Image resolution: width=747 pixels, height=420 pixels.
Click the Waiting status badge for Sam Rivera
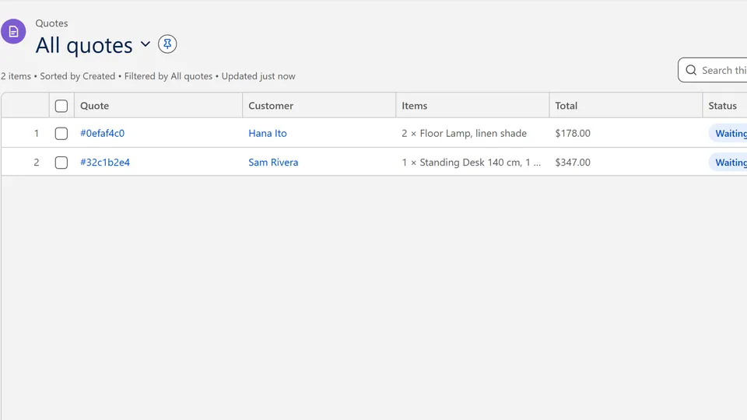(x=728, y=163)
